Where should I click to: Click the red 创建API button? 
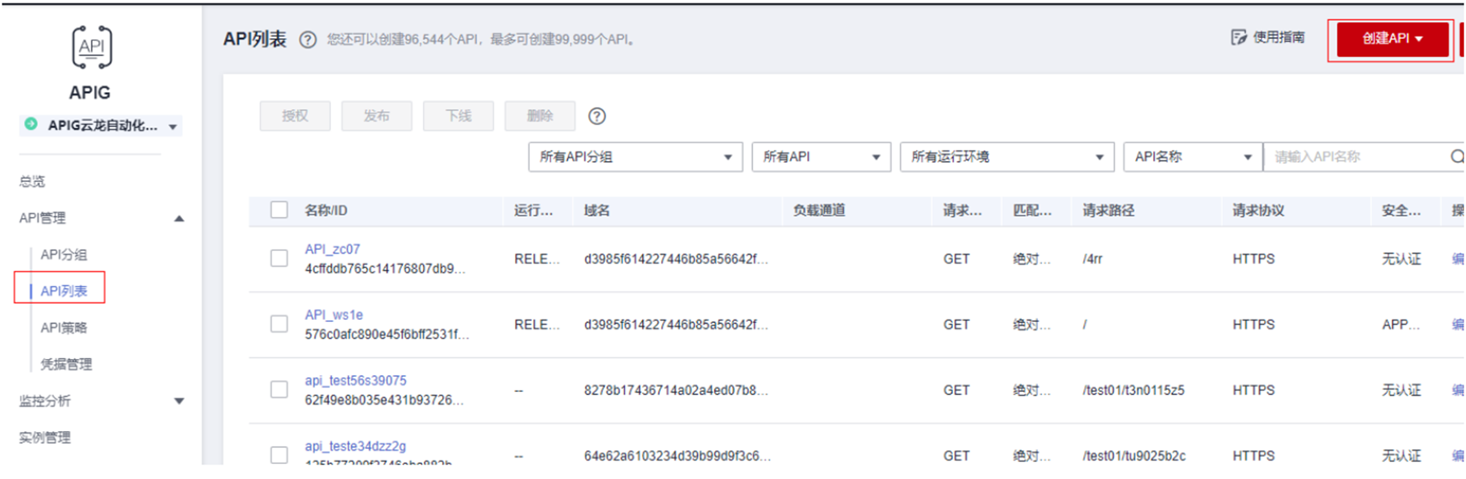1391,39
